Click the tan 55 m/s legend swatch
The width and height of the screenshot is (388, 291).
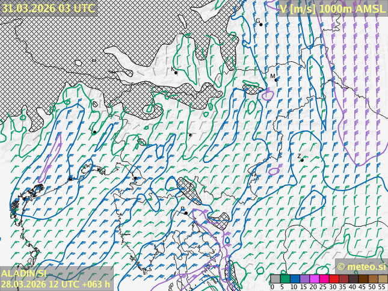pos(383,279)
